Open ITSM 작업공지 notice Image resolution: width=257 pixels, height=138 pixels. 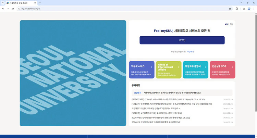pyautogui.click(x=168, y=99)
